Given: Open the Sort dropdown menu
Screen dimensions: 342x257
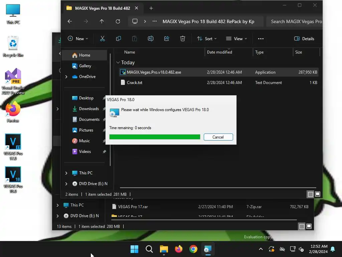Looking at the screenshot, I should [207, 39].
